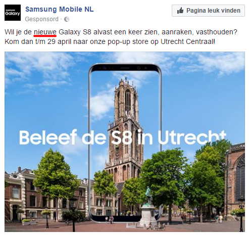The image size is (249, 236).
Task: Click the globe public audience icon
Action: (x=67, y=19)
